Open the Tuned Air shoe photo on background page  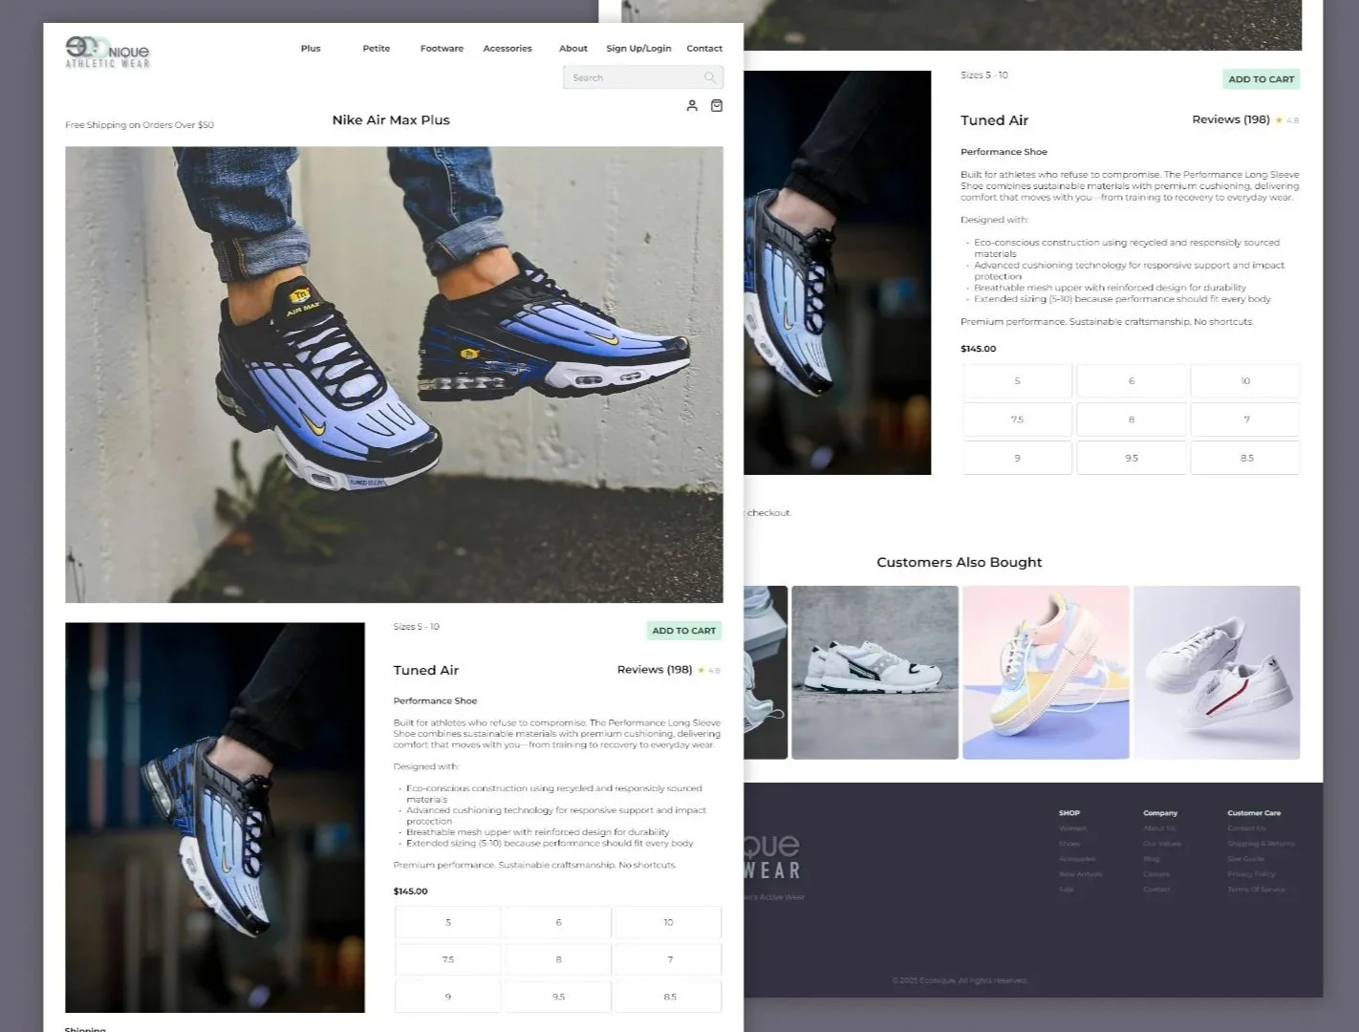(x=837, y=272)
